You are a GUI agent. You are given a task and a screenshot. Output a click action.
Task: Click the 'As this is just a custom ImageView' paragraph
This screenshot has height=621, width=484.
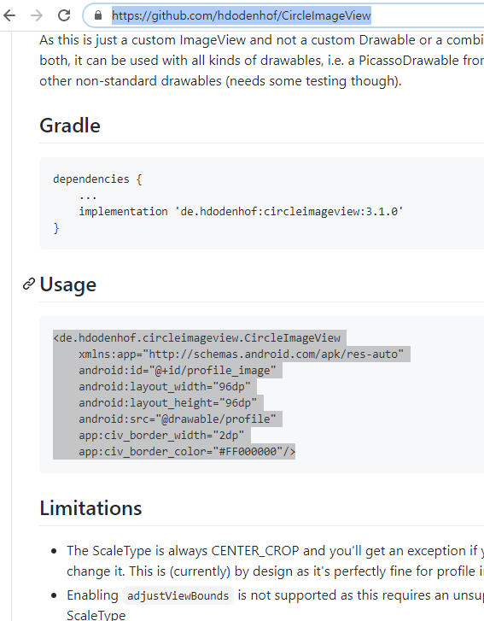tap(261, 60)
